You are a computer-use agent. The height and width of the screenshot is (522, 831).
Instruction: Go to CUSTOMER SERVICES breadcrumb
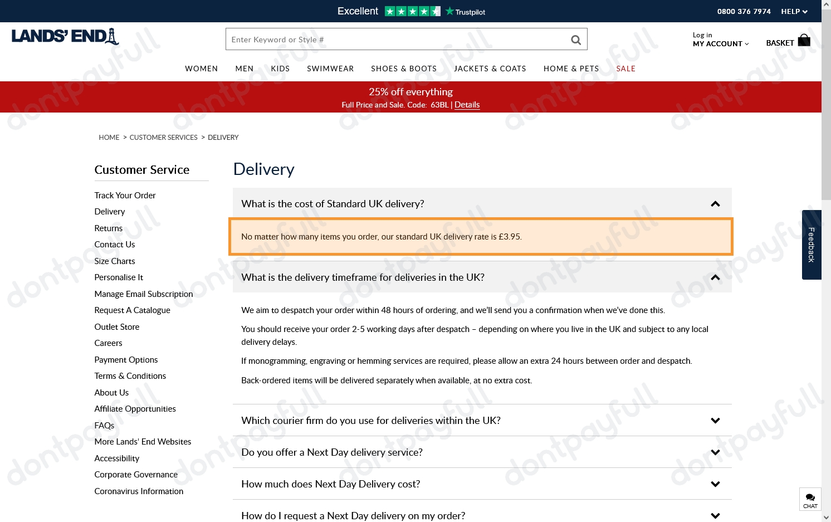coord(164,138)
